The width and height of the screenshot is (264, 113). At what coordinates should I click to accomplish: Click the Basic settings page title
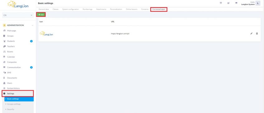click(45, 3)
